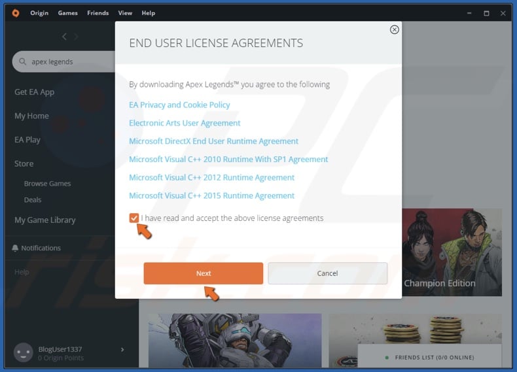Screen dimensions: 517x372
Task: Open the View menu
Action: point(125,13)
